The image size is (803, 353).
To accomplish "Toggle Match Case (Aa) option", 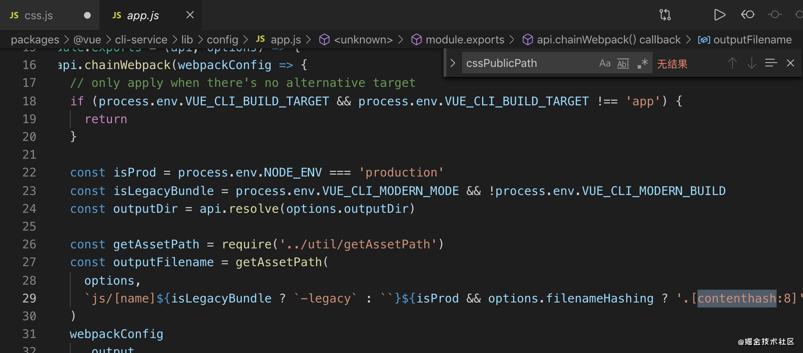I will tap(605, 63).
